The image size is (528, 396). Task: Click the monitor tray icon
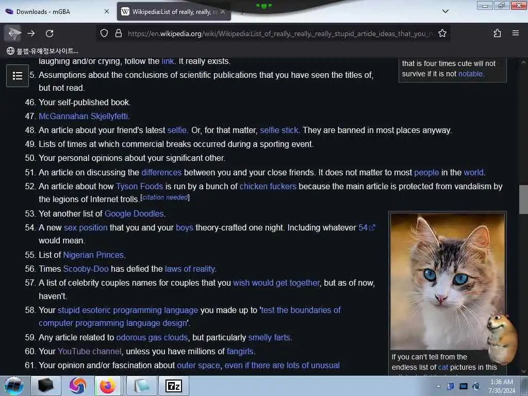point(464,386)
